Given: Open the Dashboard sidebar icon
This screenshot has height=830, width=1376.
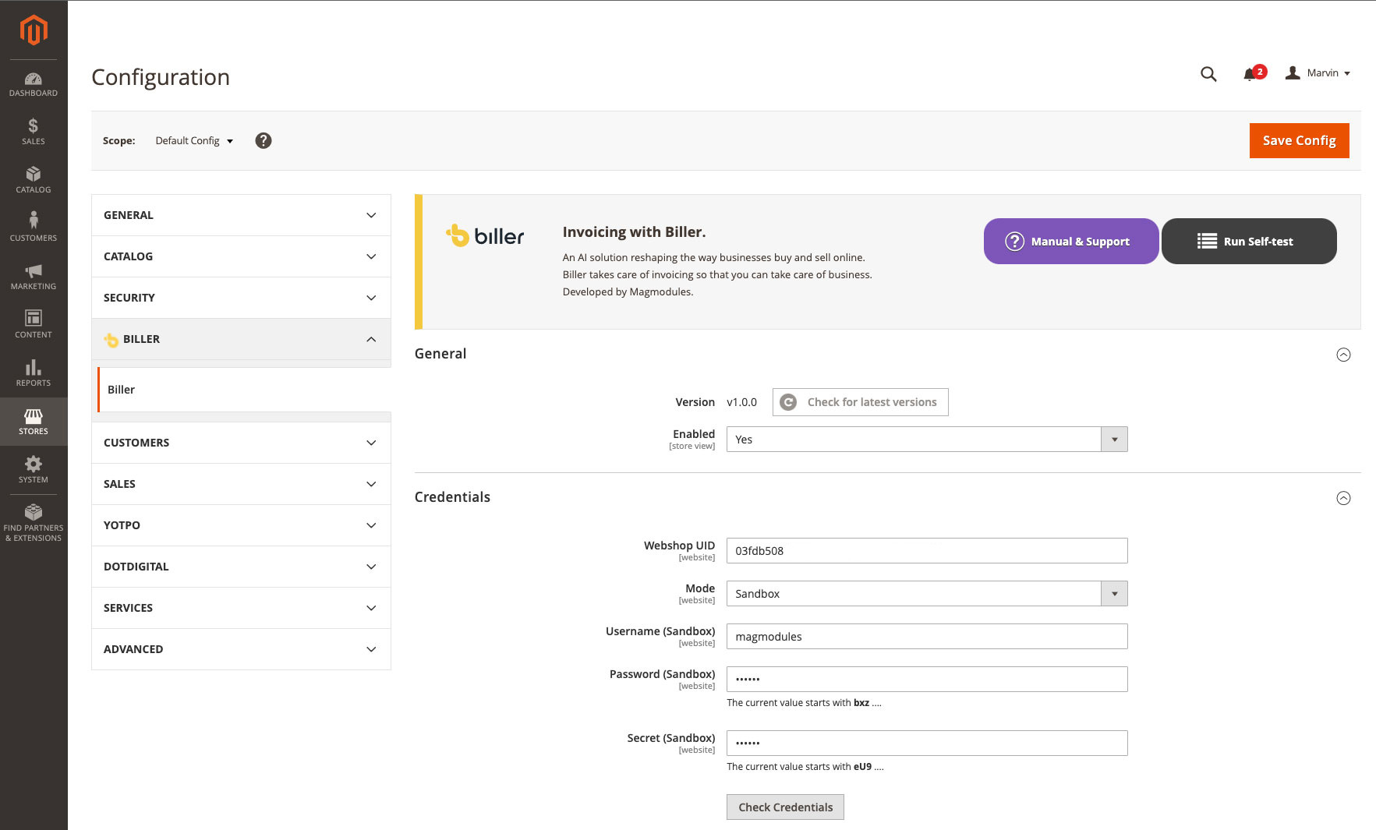Looking at the screenshot, I should [x=34, y=84].
